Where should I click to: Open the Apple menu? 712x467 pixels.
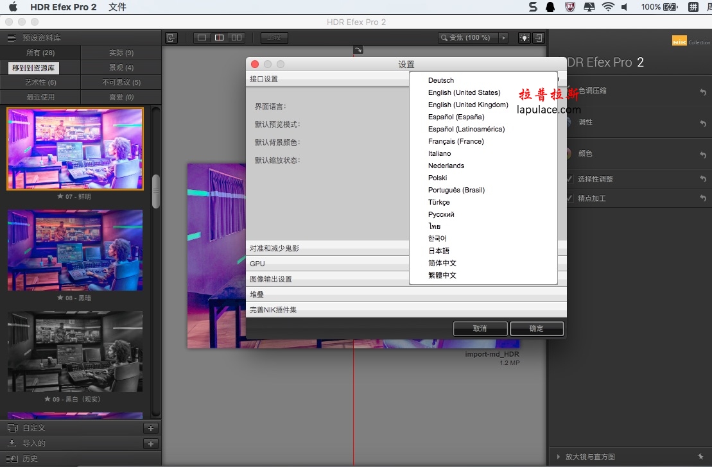(x=13, y=7)
